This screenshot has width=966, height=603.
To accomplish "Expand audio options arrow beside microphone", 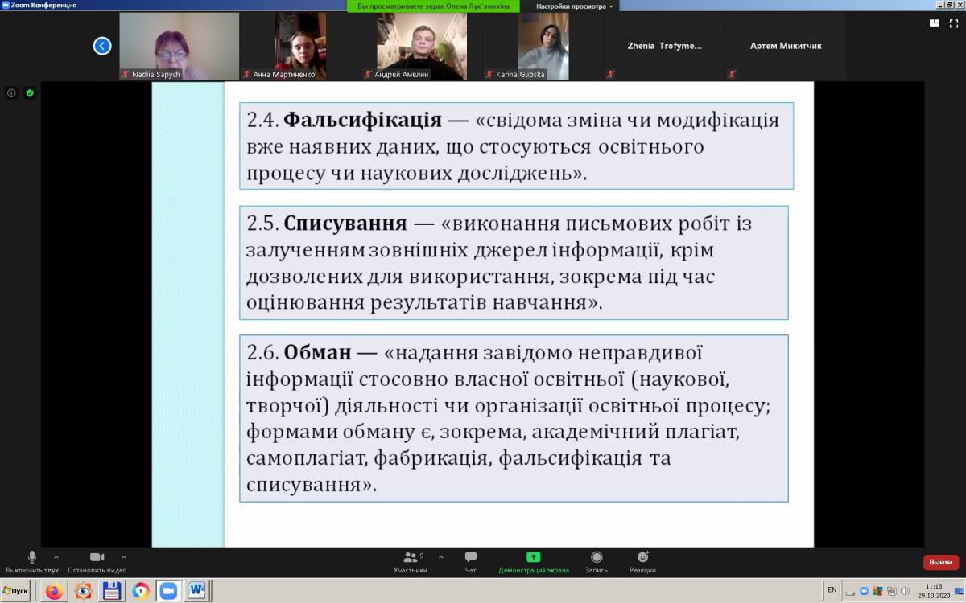I will [x=56, y=556].
